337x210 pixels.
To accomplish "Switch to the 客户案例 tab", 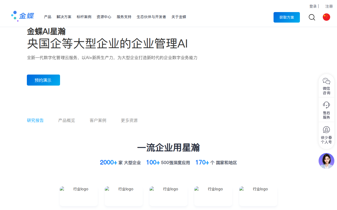I will pyautogui.click(x=98, y=120).
